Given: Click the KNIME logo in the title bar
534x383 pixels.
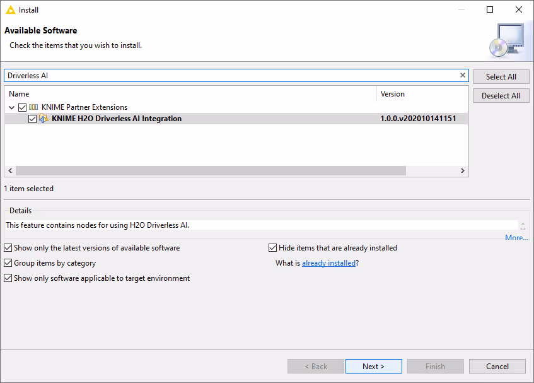Looking at the screenshot, I should (10, 10).
